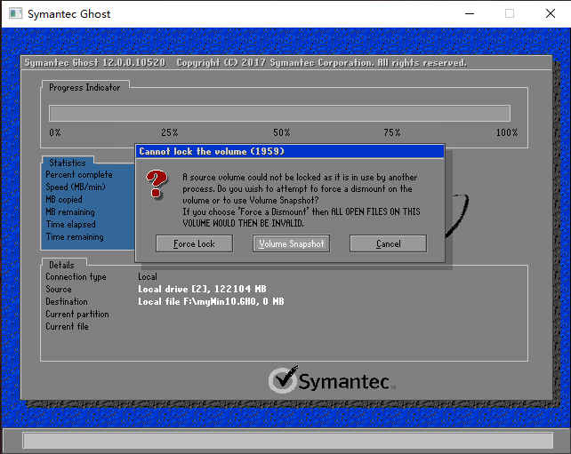This screenshot has height=454, width=571.
Task: Click the 'Connection type' detail label
Action: [x=76, y=277]
